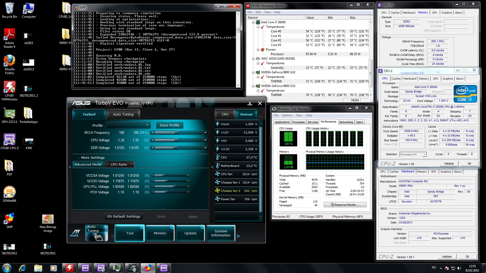Collapse Intel Core i7 2600K tree node
The width and height of the screenshot is (486, 273).
click(x=253, y=22)
